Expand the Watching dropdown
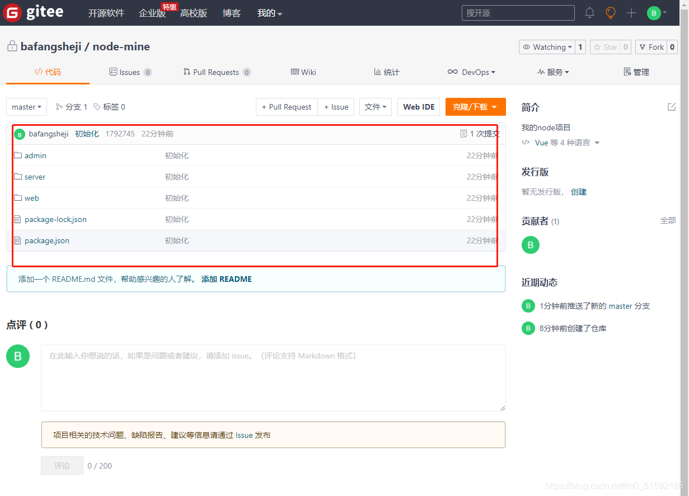 (x=547, y=47)
